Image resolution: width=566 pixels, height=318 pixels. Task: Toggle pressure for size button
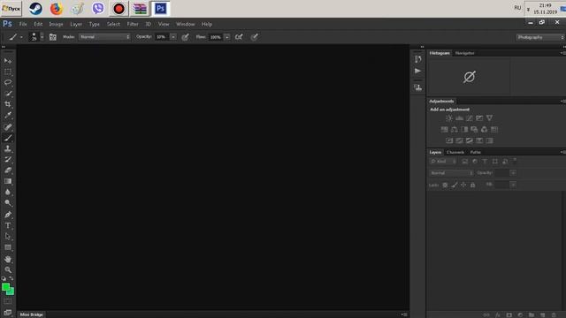(x=255, y=37)
